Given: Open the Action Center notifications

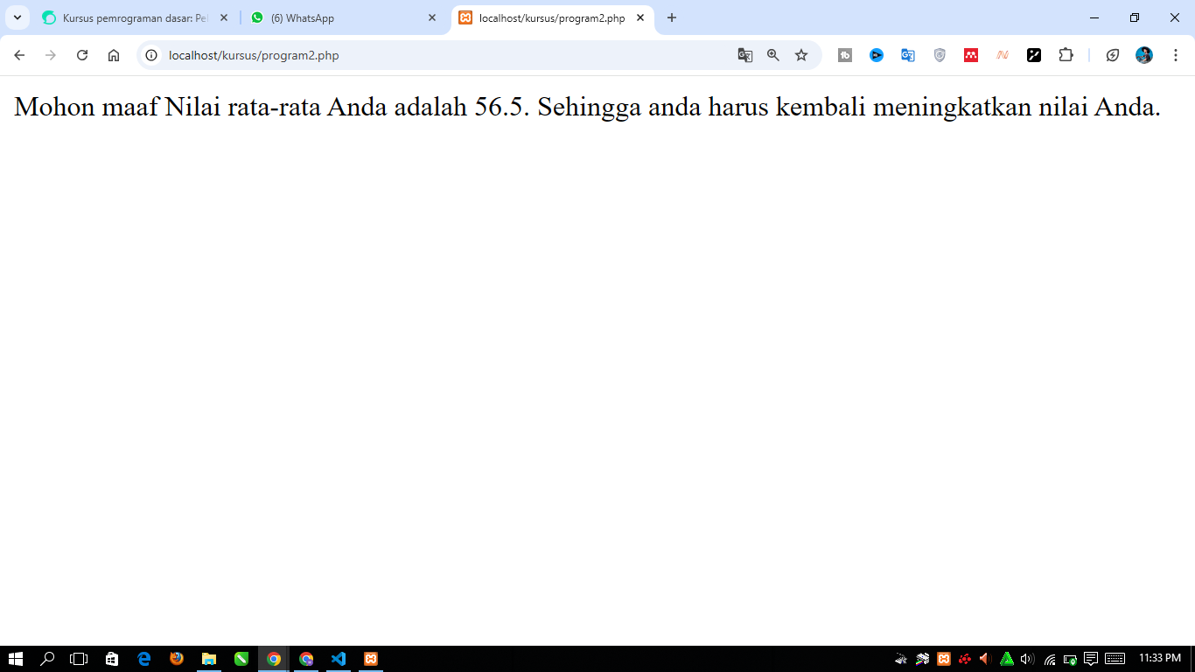Looking at the screenshot, I should pyautogui.click(x=1091, y=659).
